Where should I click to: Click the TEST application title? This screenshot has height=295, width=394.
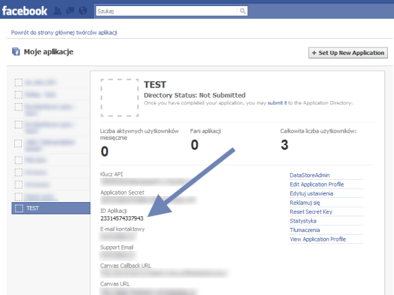pos(155,85)
